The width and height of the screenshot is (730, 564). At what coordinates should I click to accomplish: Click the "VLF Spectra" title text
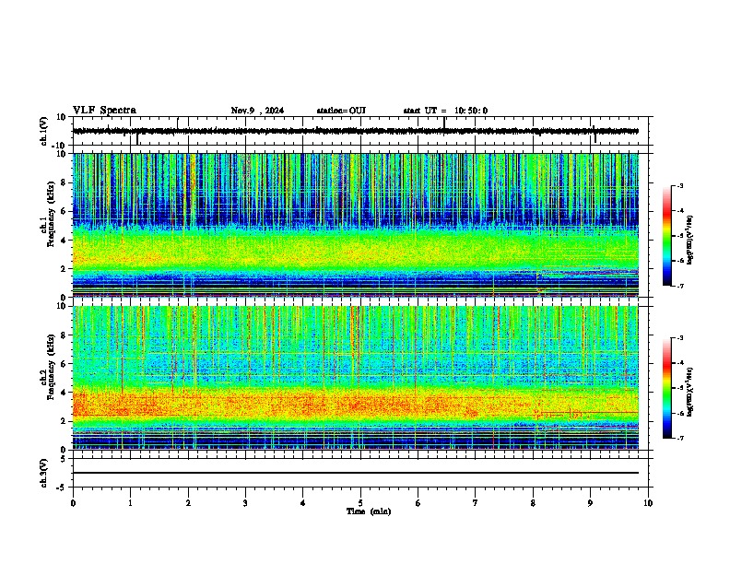pos(104,111)
